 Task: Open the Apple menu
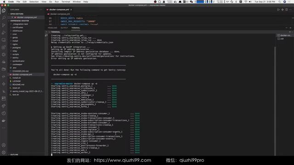[4, 2]
